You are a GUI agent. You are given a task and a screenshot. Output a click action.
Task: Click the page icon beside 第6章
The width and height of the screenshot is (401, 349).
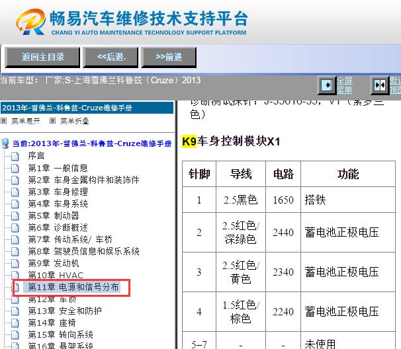click(x=15, y=227)
